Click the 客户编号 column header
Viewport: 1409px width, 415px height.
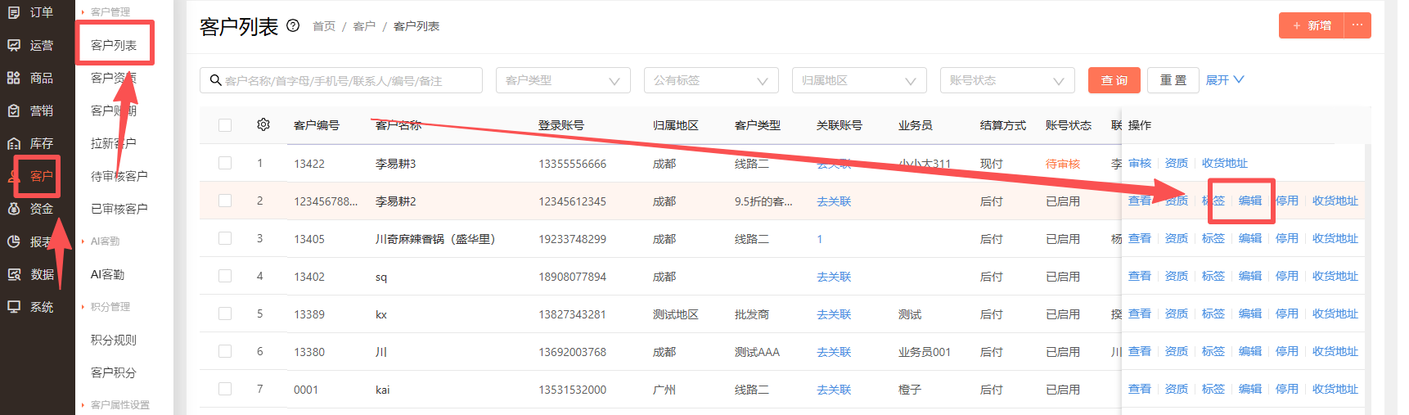point(317,125)
